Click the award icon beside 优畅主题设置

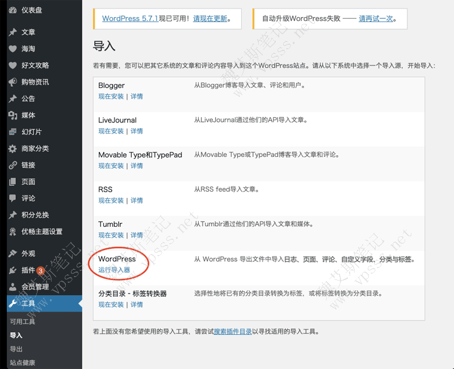[x=12, y=232]
